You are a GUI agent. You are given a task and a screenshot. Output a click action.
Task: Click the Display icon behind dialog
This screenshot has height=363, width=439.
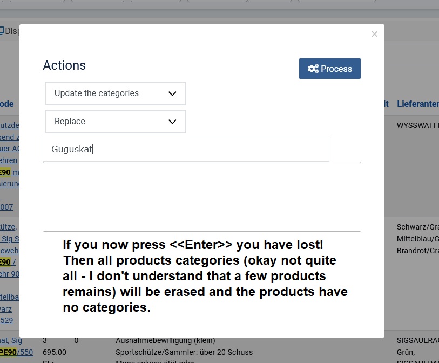(x=2, y=31)
